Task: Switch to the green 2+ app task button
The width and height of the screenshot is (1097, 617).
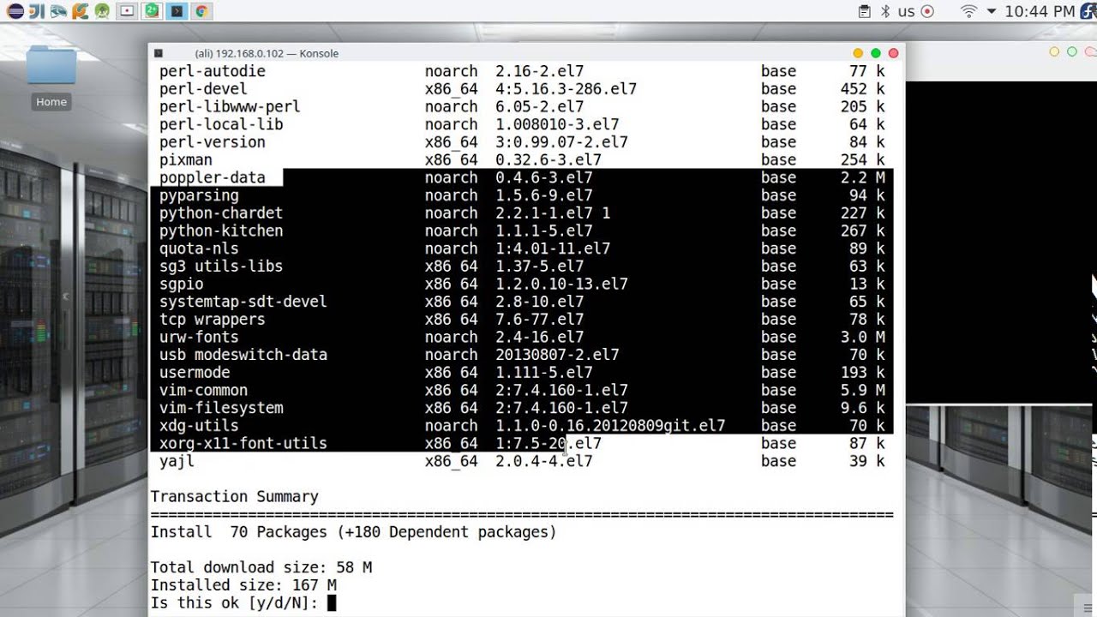Action: pyautogui.click(x=152, y=11)
